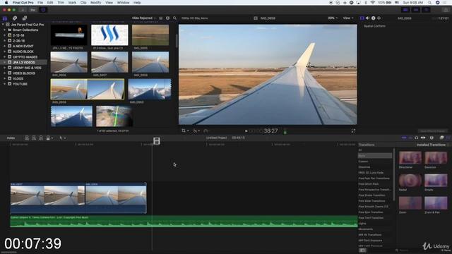Viewport: 452px width, 254px height.
Task: Click the green audio track clip in timeline
Action: click(x=184, y=221)
